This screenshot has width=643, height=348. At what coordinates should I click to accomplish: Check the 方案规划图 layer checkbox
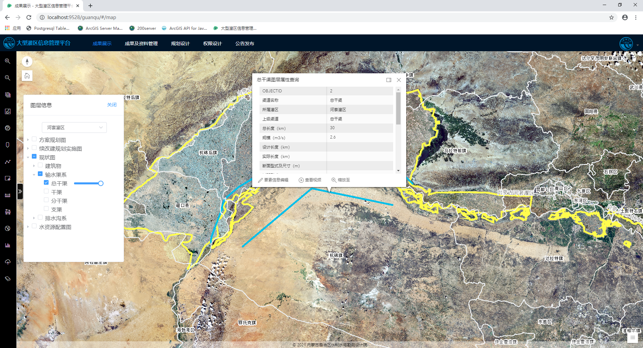coord(34,139)
